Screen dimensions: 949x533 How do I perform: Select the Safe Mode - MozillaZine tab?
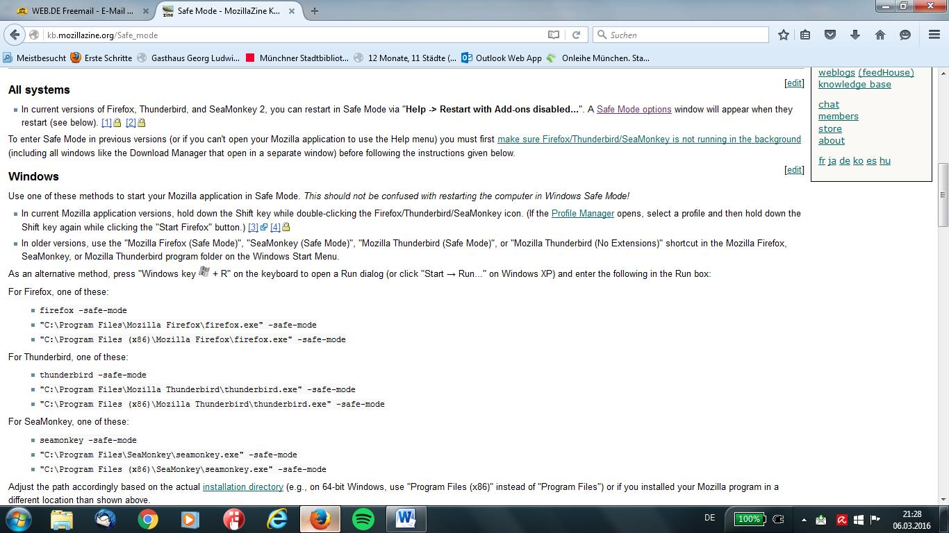pos(228,11)
